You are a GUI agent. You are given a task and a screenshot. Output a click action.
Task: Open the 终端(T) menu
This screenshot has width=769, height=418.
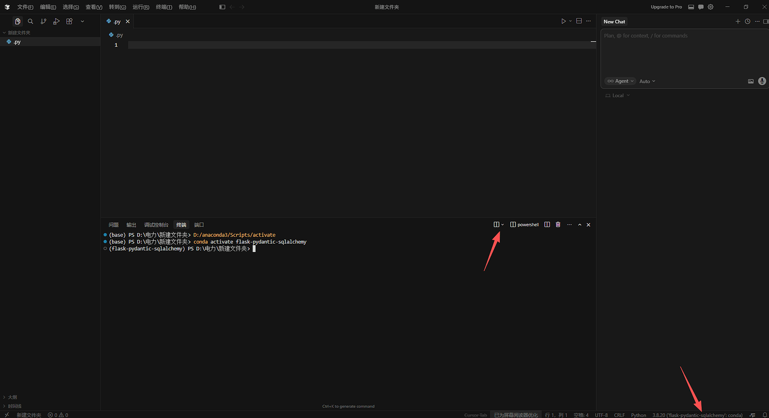coord(164,7)
